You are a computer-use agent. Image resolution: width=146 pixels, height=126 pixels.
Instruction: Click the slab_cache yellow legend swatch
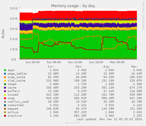(x=5, y=81)
